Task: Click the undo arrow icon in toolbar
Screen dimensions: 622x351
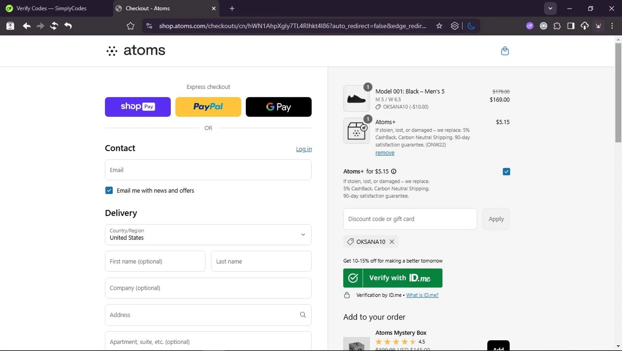Action: pos(68,26)
